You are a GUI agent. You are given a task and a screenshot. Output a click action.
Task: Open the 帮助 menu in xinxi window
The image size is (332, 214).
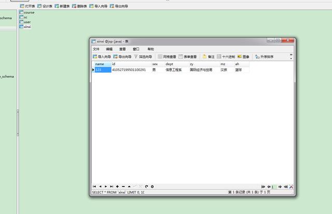point(151,49)
